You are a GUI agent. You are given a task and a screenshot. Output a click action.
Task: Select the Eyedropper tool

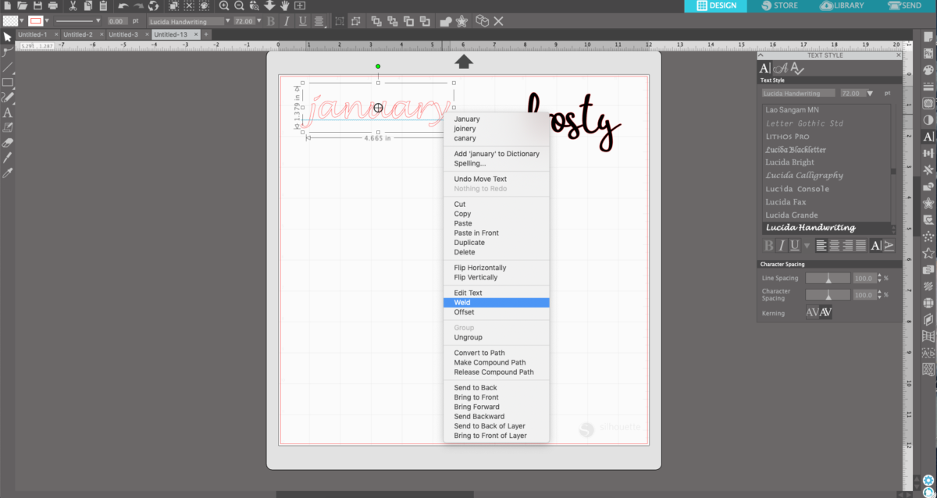coord(7,172)
